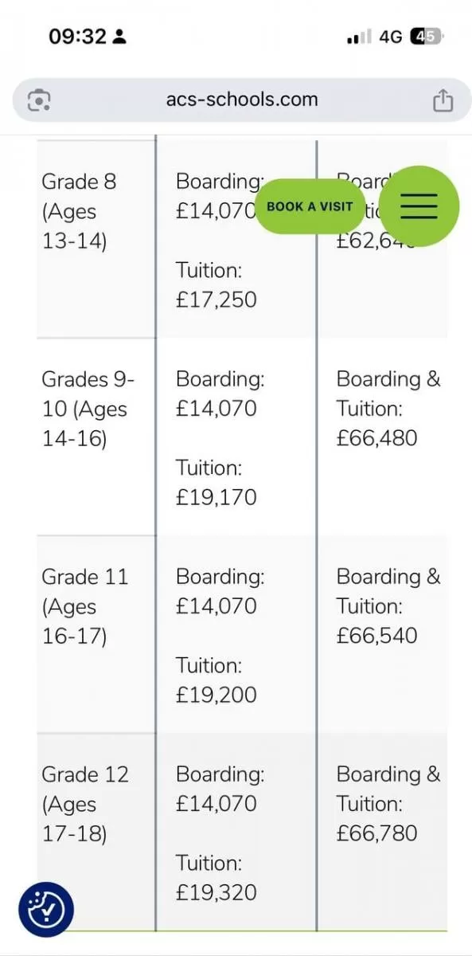Click the Book a Visit button
The height and width of the screenshot is (956, 472).
tap(310, 206)
